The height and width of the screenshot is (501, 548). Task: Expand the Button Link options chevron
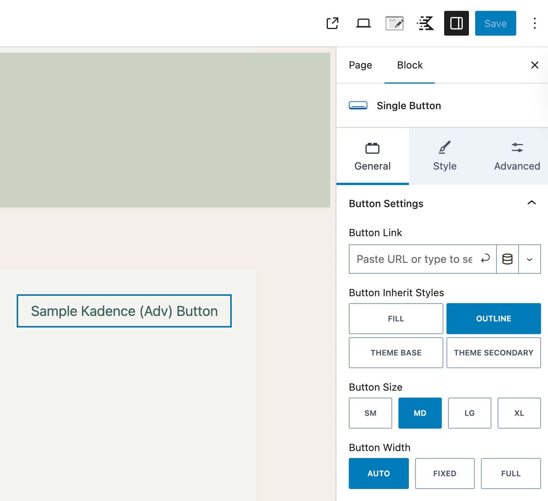pyautogui.click(x=529, y=259)
